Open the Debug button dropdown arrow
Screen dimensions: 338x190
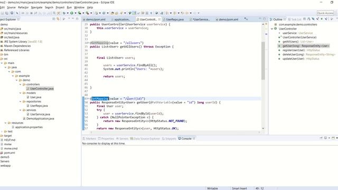pyautogui.click(x=68, y=13)
